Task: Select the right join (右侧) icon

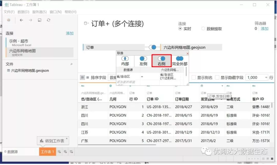Action: coord(161,59)
